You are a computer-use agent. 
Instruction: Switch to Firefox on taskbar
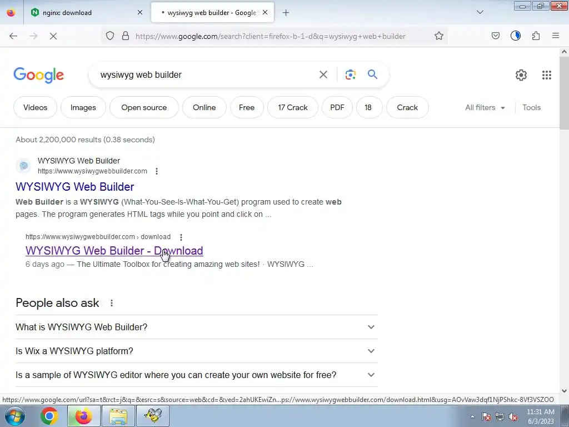coord(83,416)
